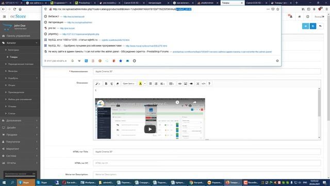Open the paragraph alignment dropdown

click(x=162, y=84)
